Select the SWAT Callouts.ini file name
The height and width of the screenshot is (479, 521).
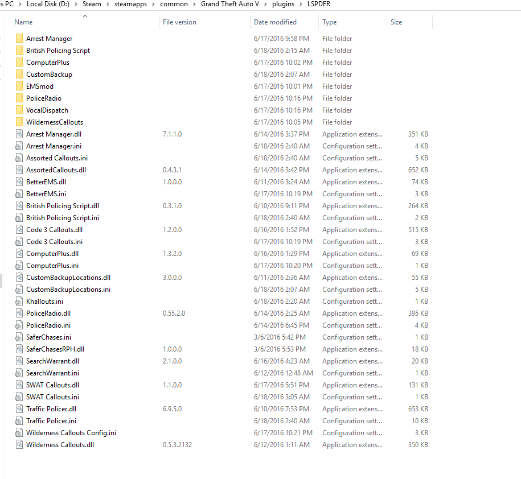52,397
